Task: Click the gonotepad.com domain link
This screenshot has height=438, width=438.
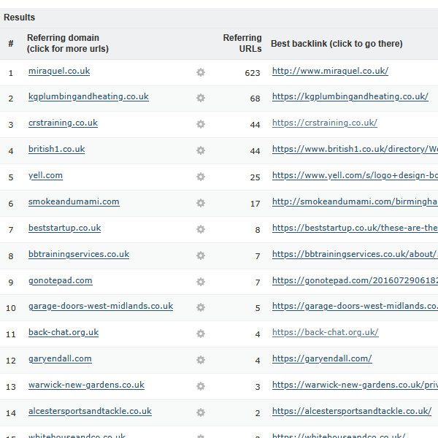Action: (x=61, y=281)
